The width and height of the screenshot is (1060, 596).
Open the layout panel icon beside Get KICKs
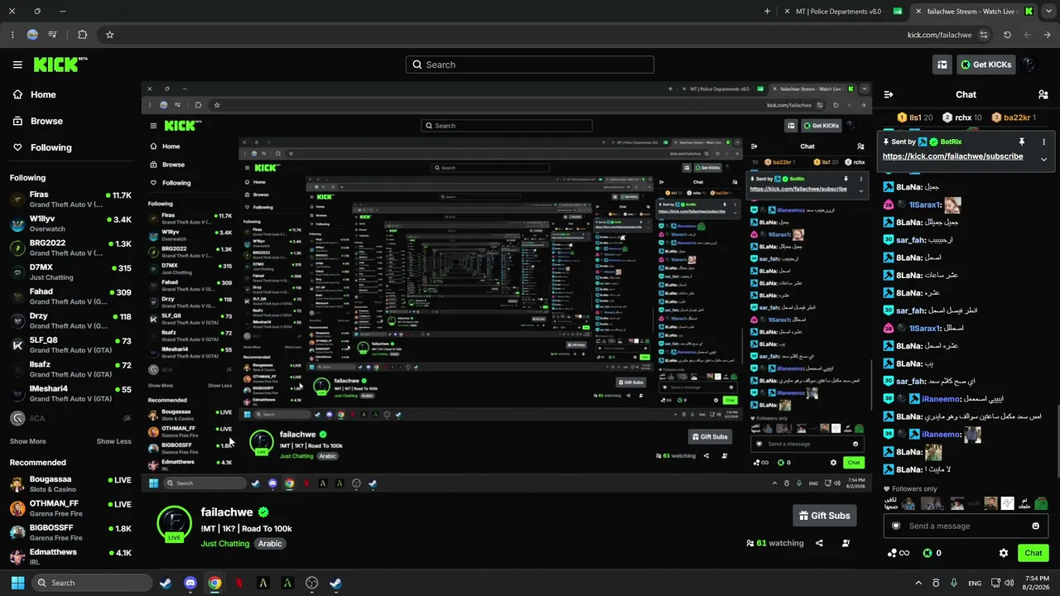pos(942,65)
